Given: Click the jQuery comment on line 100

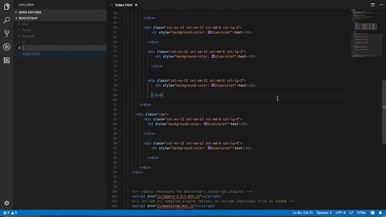Looking at the screenshot, I should (x=192, y=192).
